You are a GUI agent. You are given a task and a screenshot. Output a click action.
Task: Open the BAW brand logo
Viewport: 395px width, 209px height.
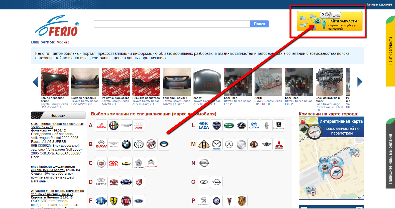[x=101, y=145]
